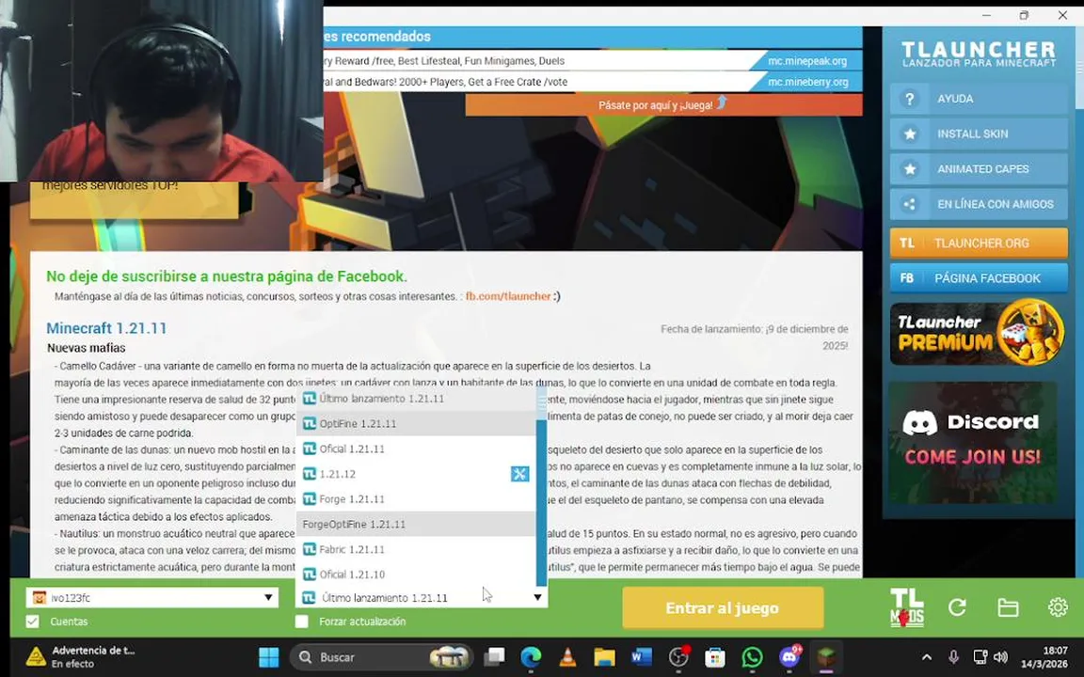Open Página Facebook button
Image resolution: width=1084 pixels, height=677 pixels.
point(979,278)
